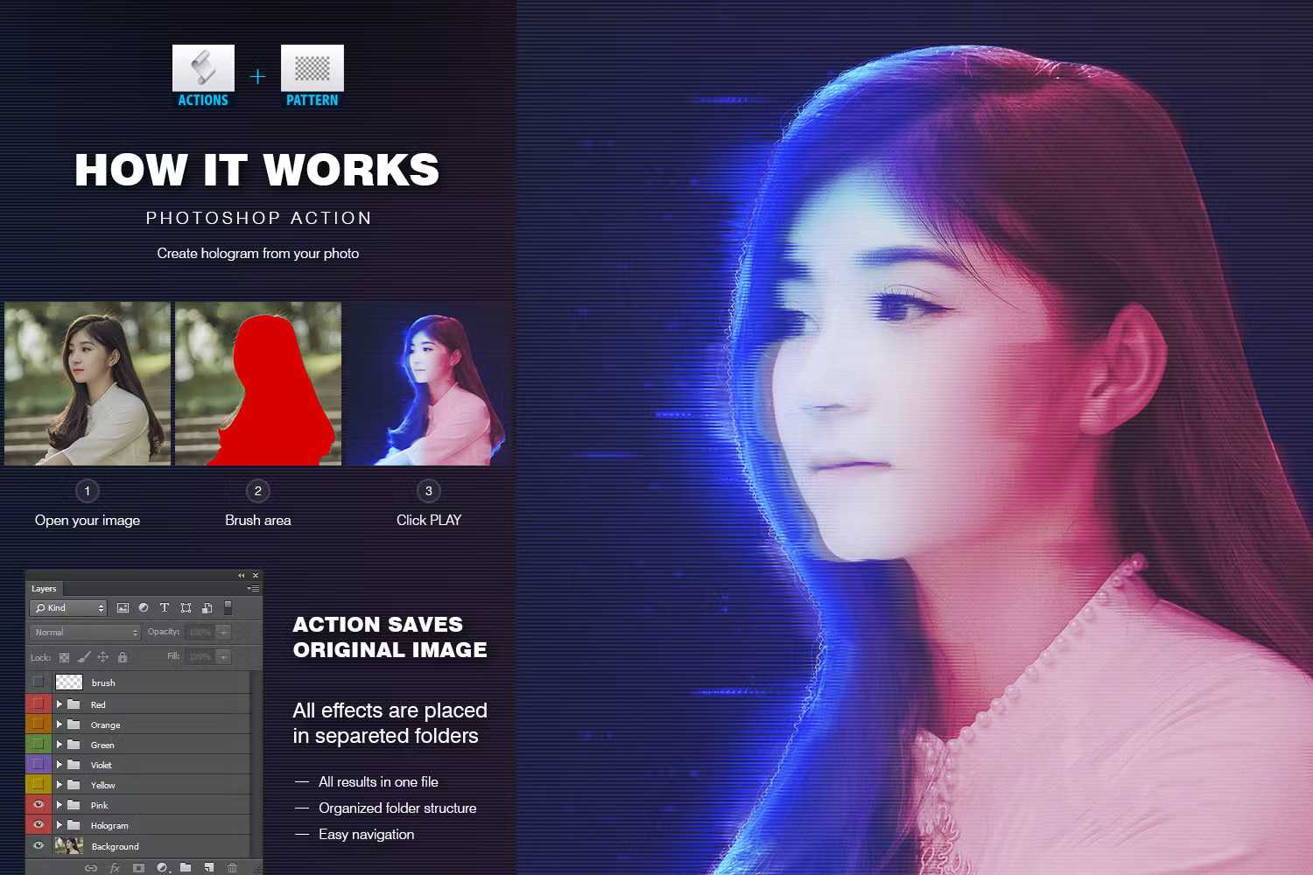
Task: Select the Layers panel tab
Action: click(x=44, y=589)
